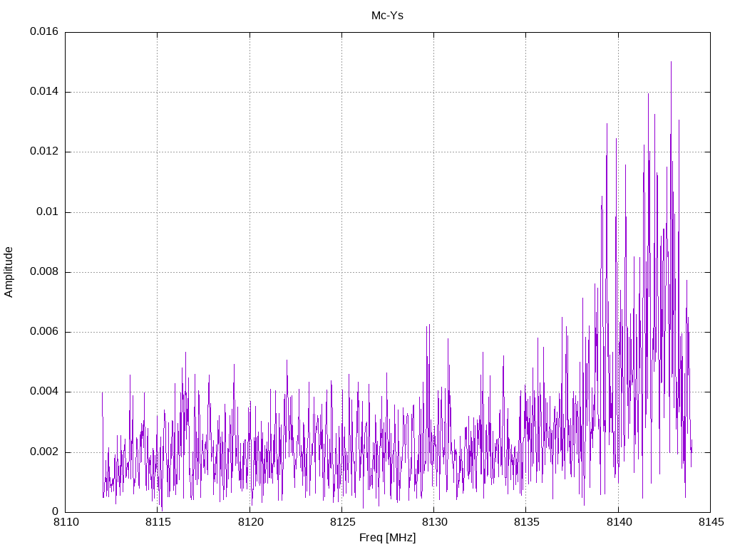Click the 0.012 y-axis tick label

pos(43,152)
